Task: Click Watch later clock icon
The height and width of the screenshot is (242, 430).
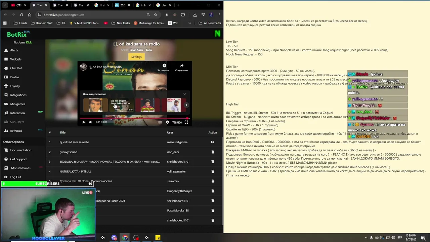Action: coord(164,66)
